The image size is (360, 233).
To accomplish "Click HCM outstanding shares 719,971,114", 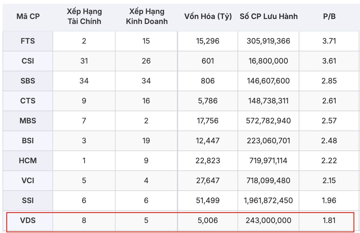I will point(268,161).
